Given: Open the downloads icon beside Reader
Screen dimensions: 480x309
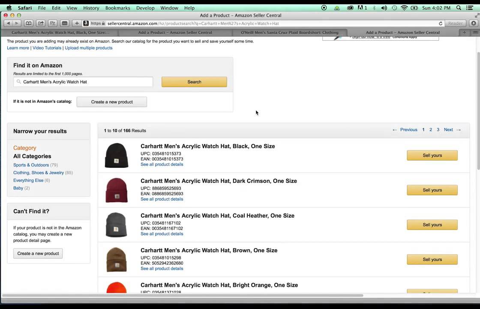Looking at the screenshot, I should tap(474, 23).
